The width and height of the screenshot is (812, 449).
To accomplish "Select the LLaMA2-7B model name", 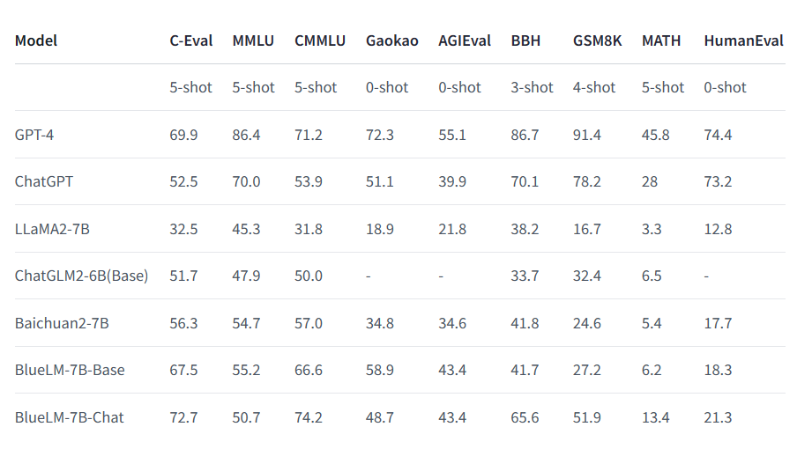I will click(52, 229).
